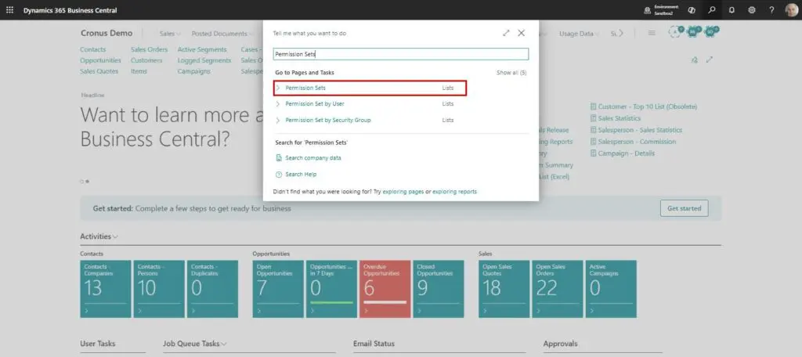
Task: Follow the exploring pages link
Action: tap(403, 192)
